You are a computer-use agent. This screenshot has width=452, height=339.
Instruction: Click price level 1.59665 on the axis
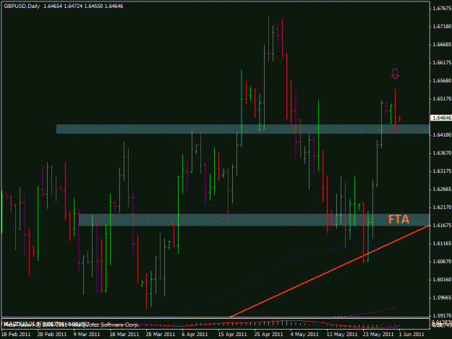(x=442, y=298)
